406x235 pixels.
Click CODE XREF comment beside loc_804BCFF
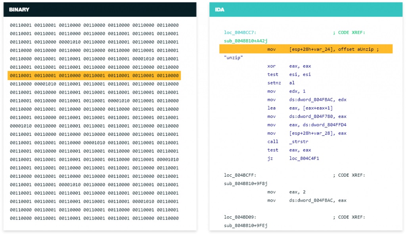coord(349,175)
